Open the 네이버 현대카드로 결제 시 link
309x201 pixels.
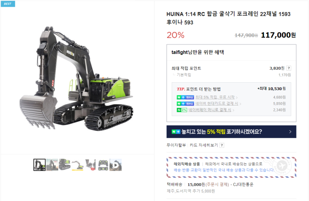(217, 103)
